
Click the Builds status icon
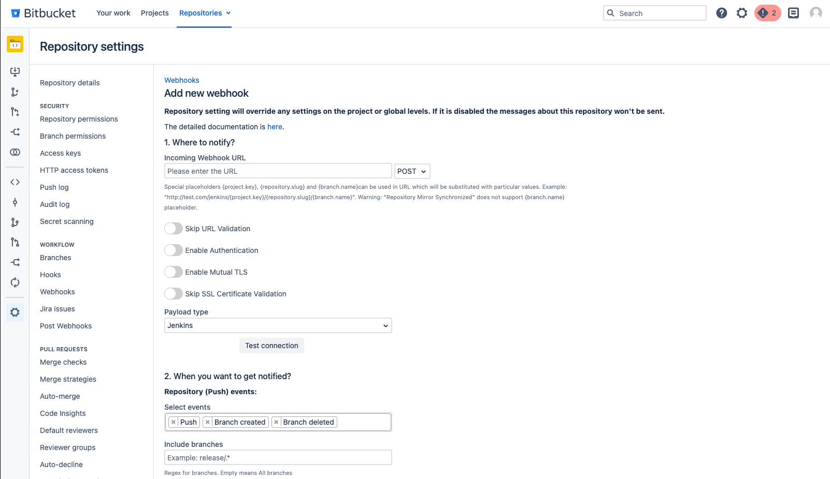click(x=15, y=282)
